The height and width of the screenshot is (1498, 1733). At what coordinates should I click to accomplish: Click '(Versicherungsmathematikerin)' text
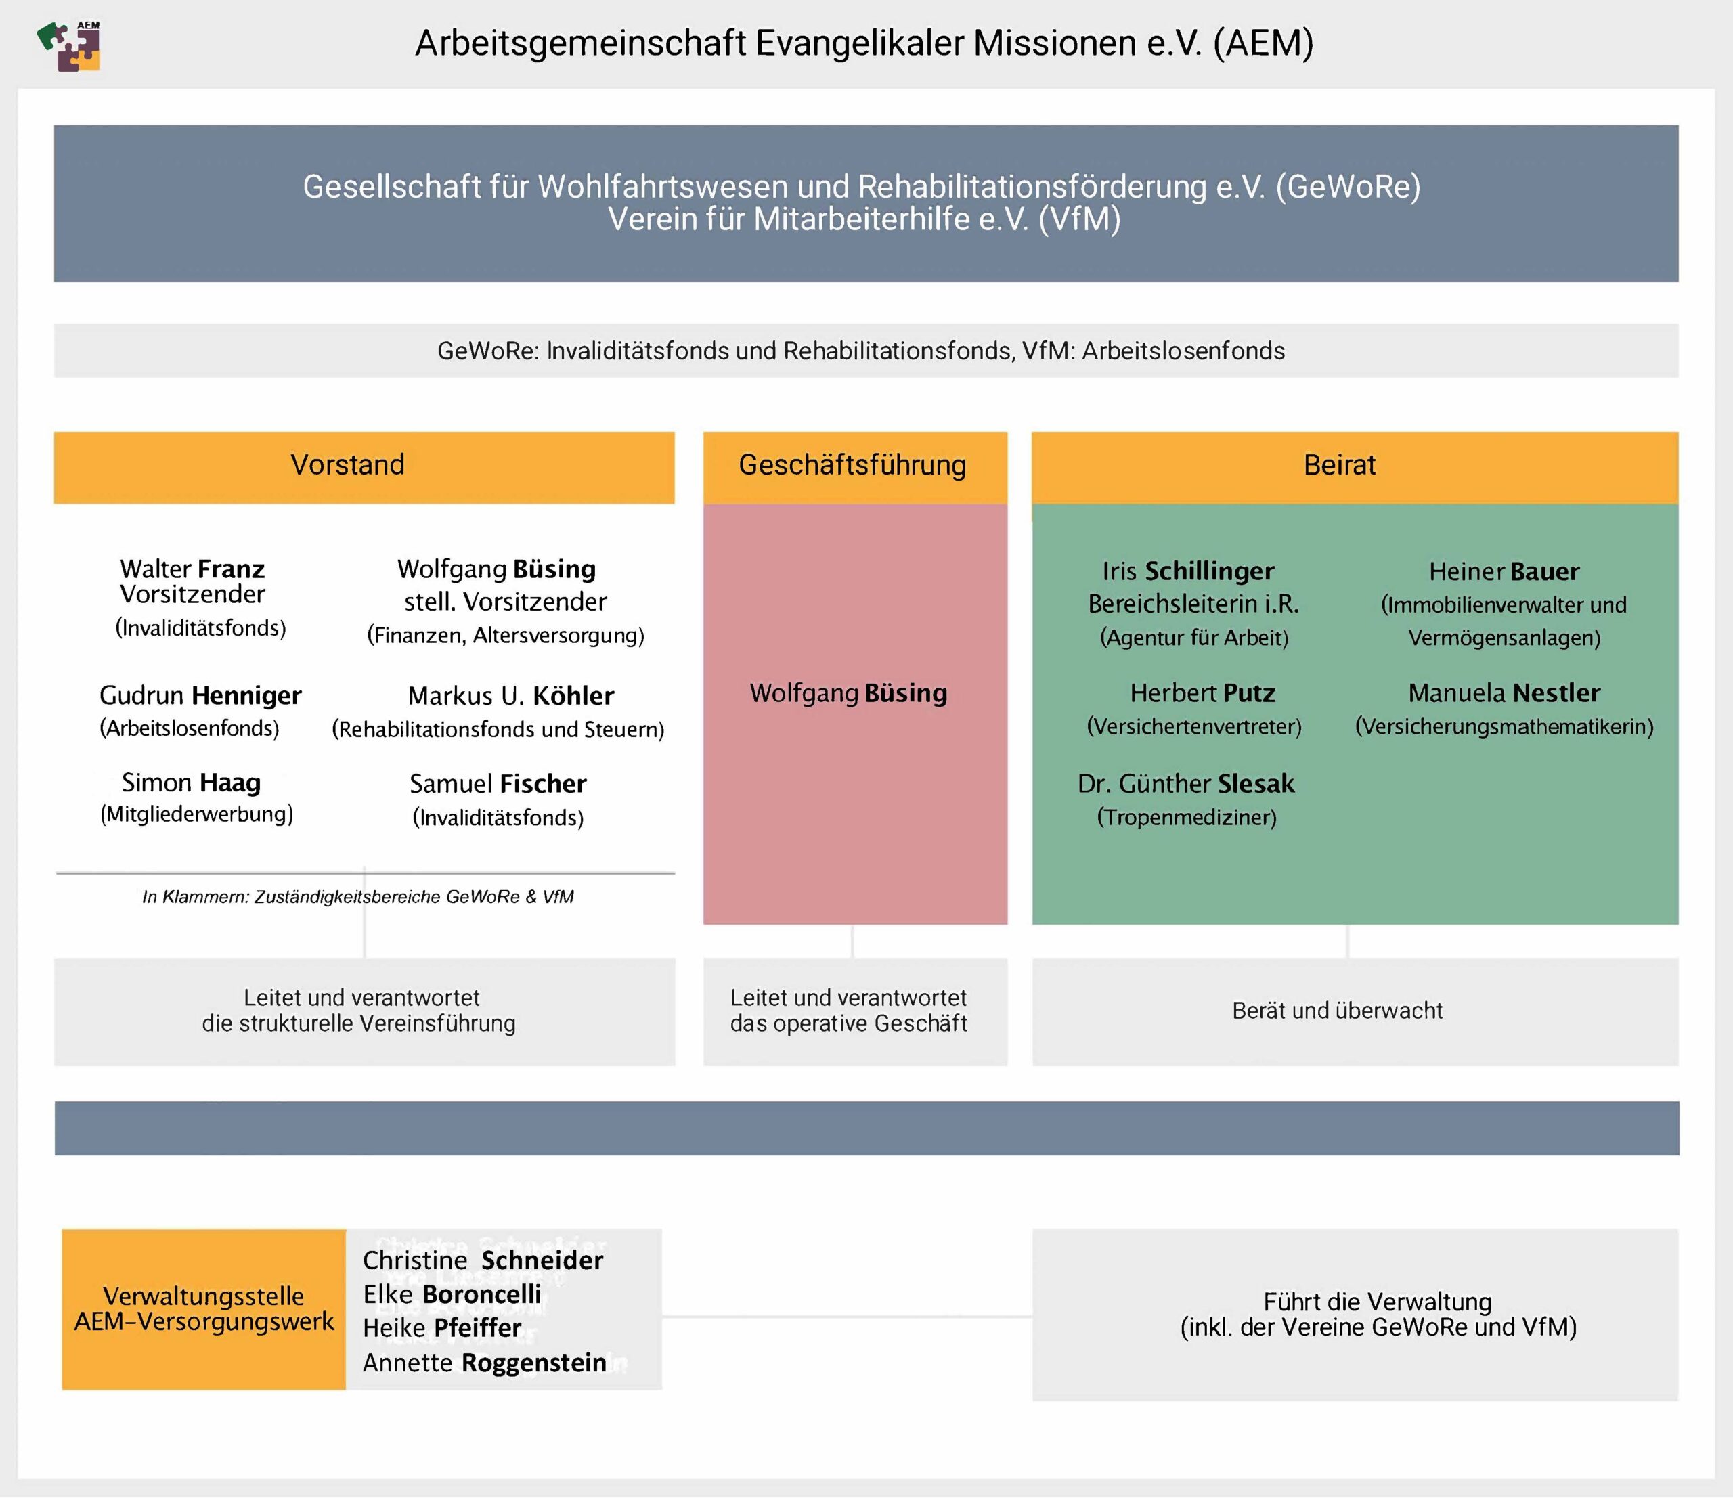point(1505,727)
